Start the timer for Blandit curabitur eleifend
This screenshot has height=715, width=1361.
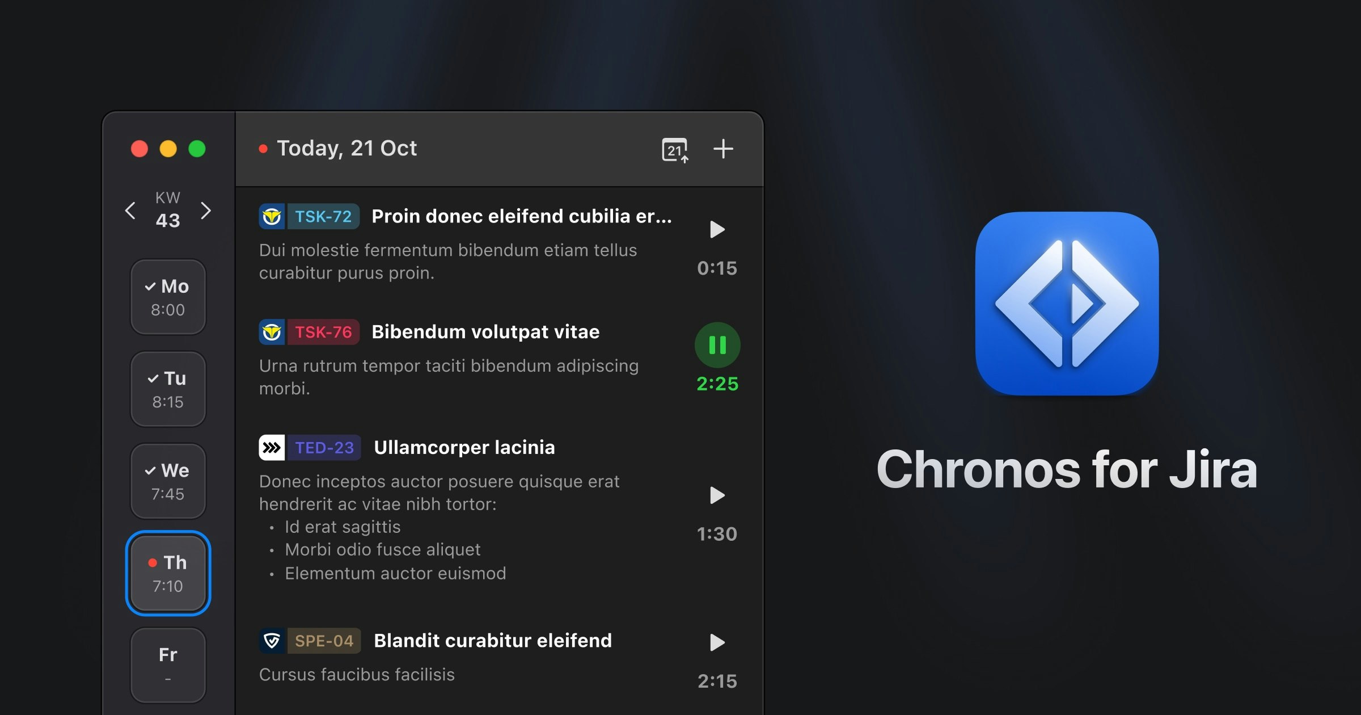[716, 643]
